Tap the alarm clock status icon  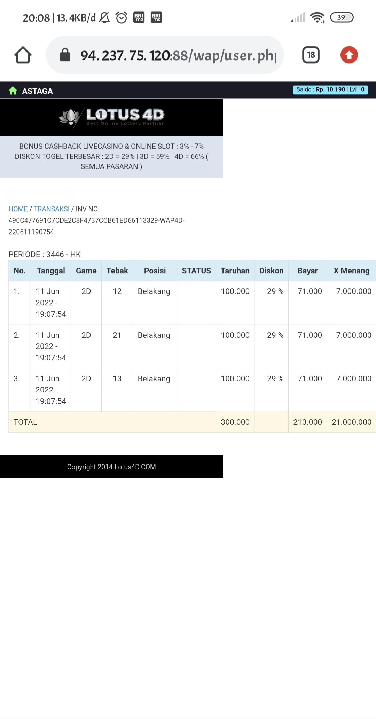tap(121, 17)
